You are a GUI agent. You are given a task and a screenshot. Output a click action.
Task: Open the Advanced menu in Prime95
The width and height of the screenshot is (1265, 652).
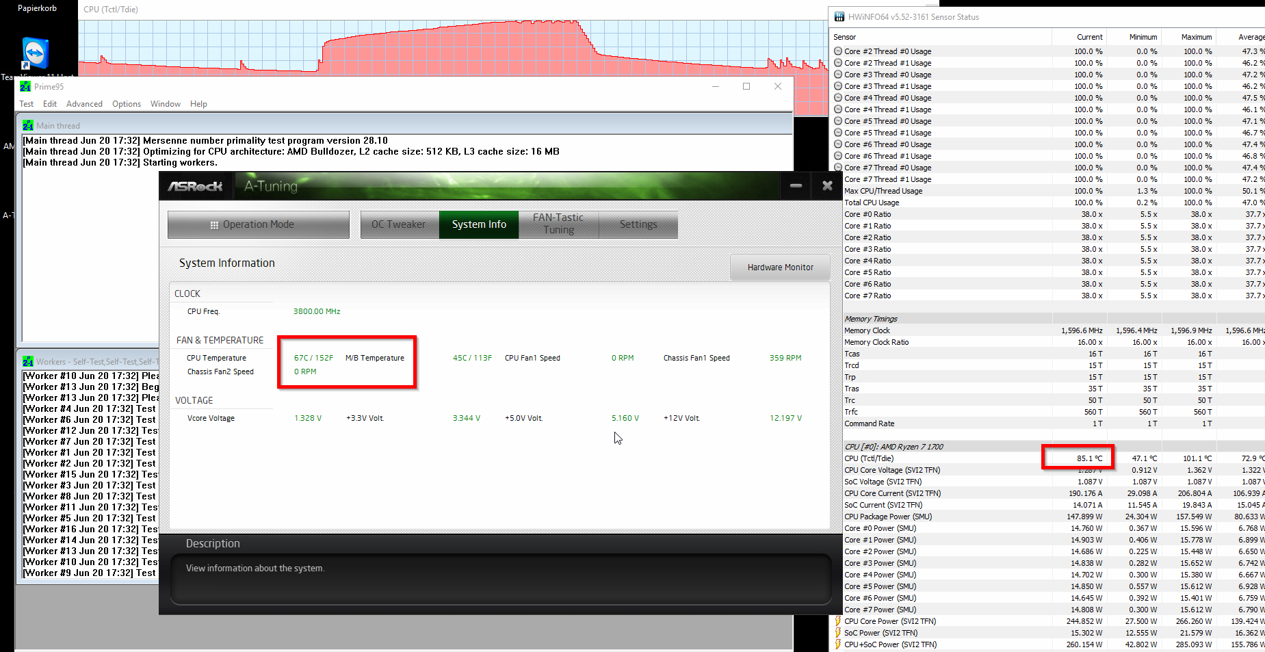(x=84, y=104)
